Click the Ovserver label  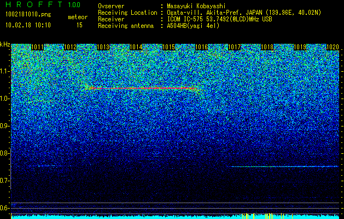click(x=111, y=6)
